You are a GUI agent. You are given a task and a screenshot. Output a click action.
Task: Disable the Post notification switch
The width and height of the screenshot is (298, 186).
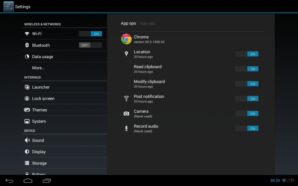click(247, 98)
